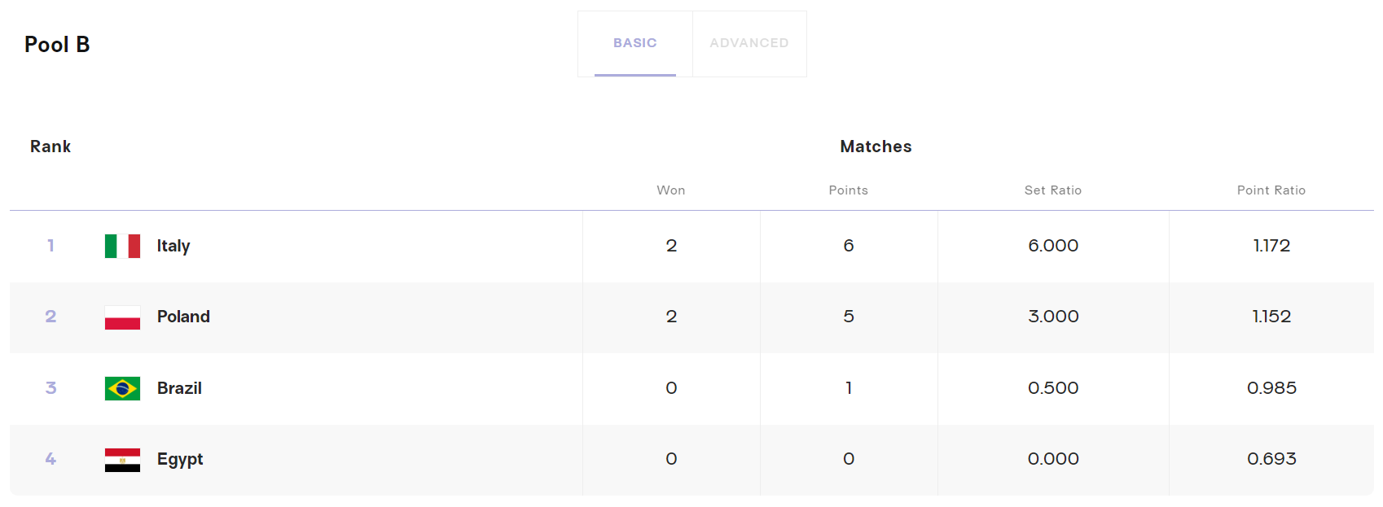
Task: Open the Poland team link
Action: tap(183, 317)
